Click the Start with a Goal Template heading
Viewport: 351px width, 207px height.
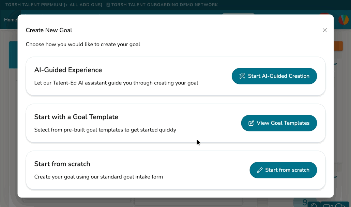coord(76,117)
